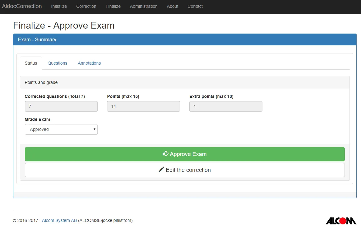Click the Points and grade section heading
This screenshot has height=230, width=361.
click(x=41, y=82)
